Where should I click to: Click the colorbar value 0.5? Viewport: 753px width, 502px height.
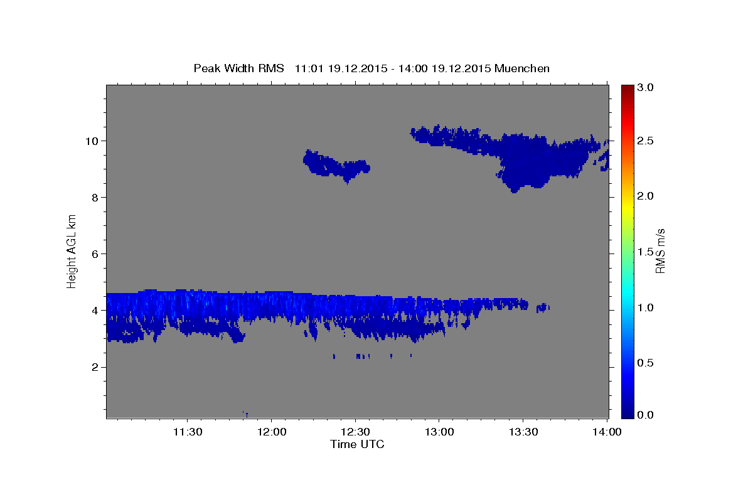[x=646, y=363]
